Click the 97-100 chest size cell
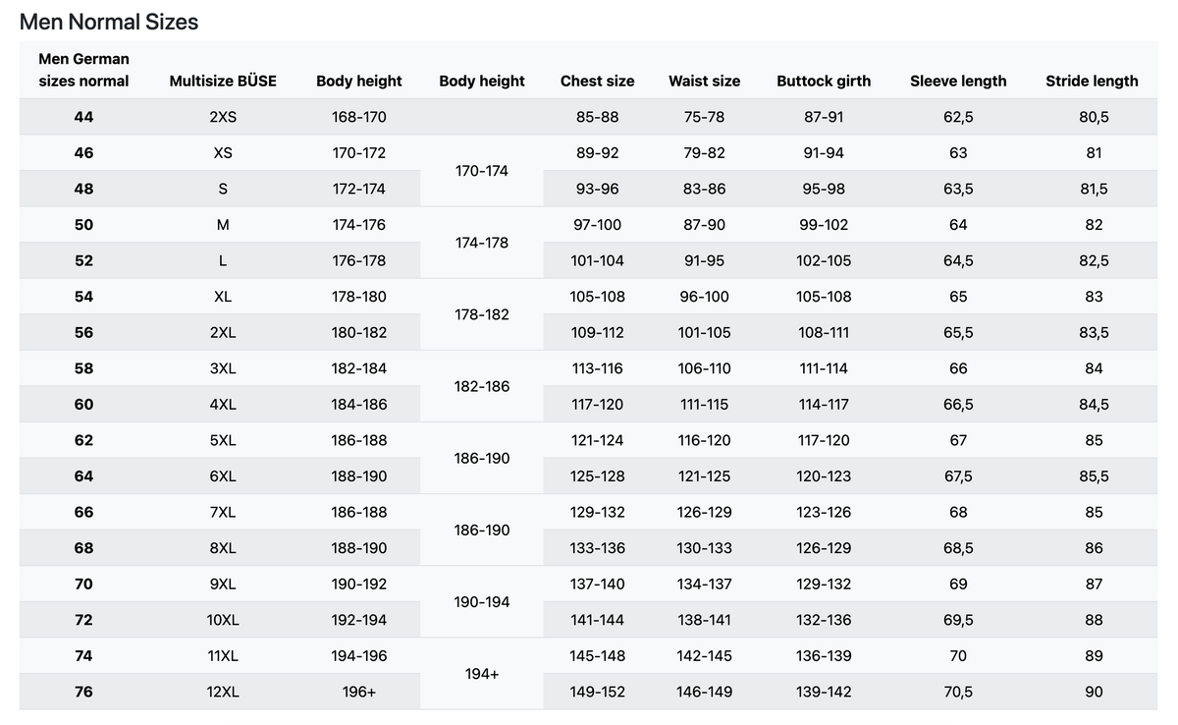 597,225
